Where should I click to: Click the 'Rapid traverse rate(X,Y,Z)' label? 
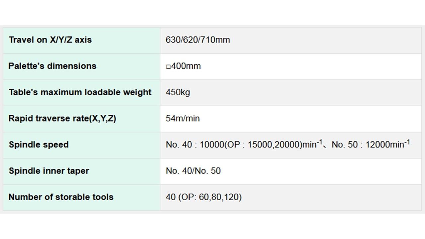[62, 119]
